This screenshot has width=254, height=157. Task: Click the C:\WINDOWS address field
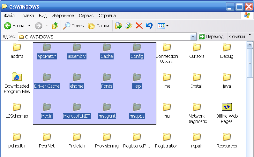(x=104, y=37)
